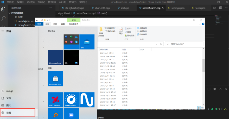The image size is (229, 119).
Task: Switch File Explorer to large icons view
Action: coord(202,108)
